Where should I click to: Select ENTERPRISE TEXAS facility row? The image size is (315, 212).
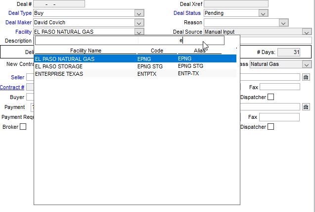coord(59,74)
